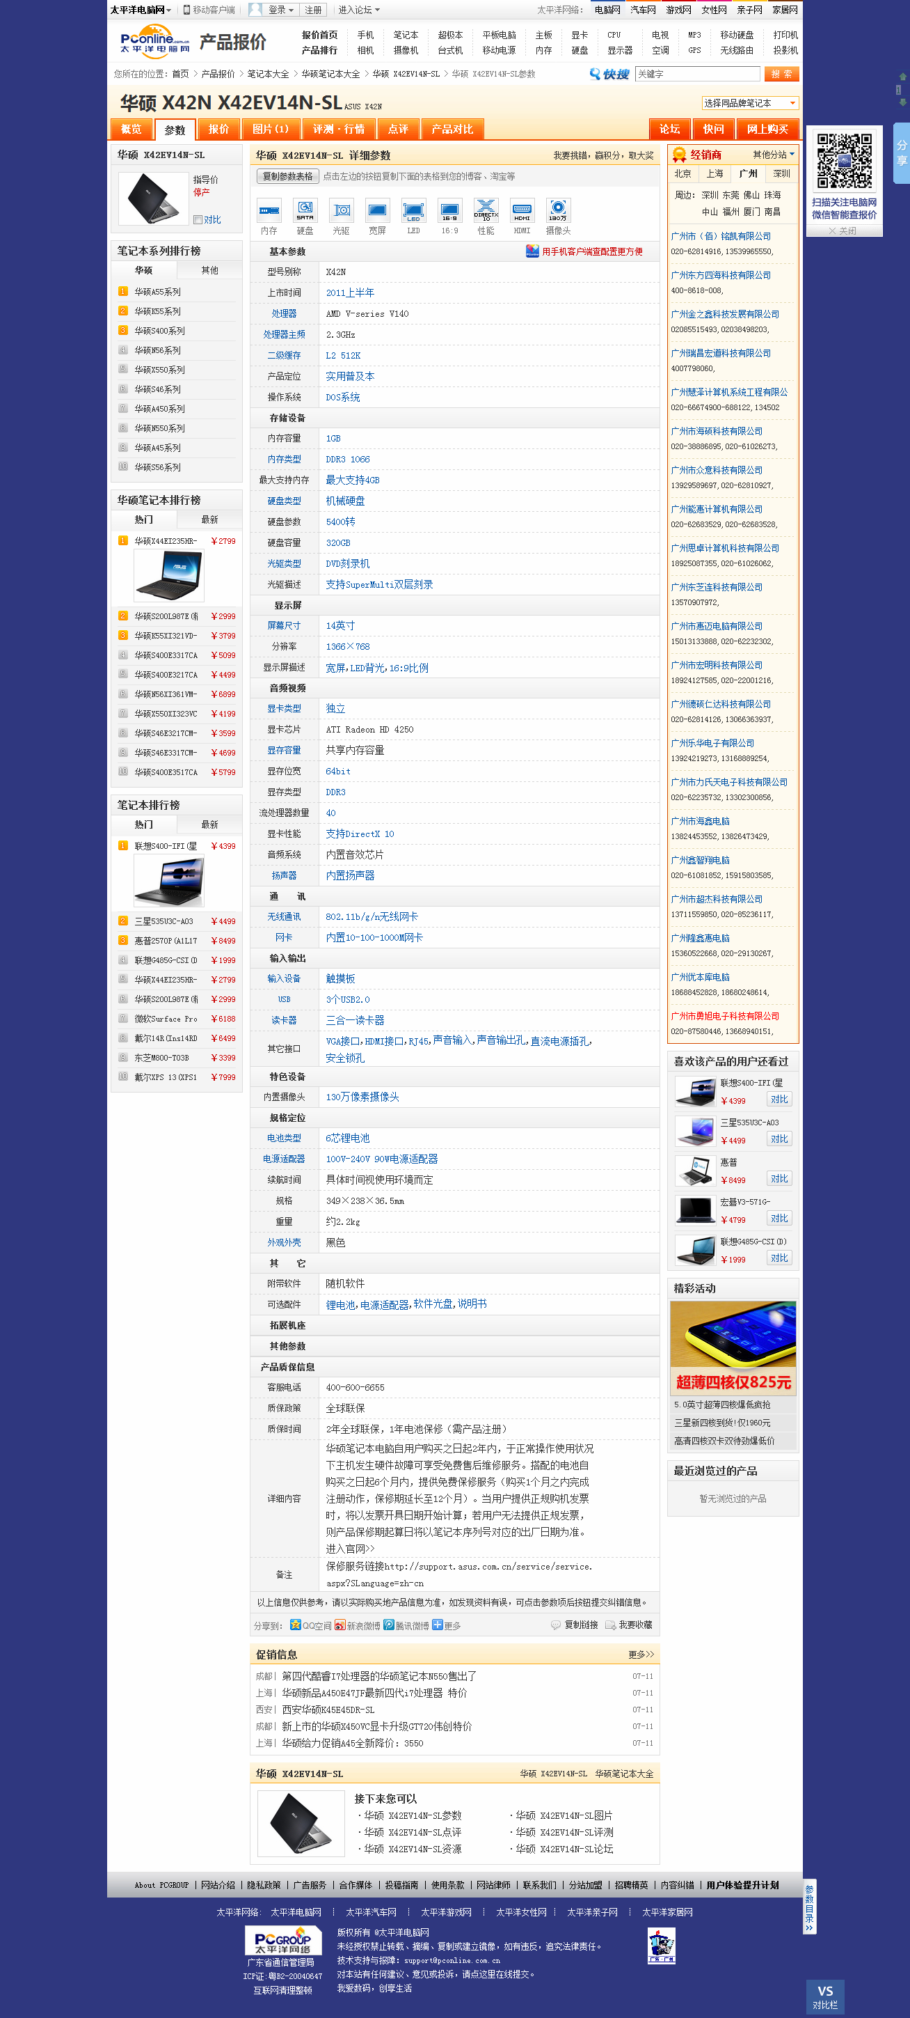Click the 移动客户端 phone icon link
The height and width of the screenshot is (2018, 910).
point(209,10)
